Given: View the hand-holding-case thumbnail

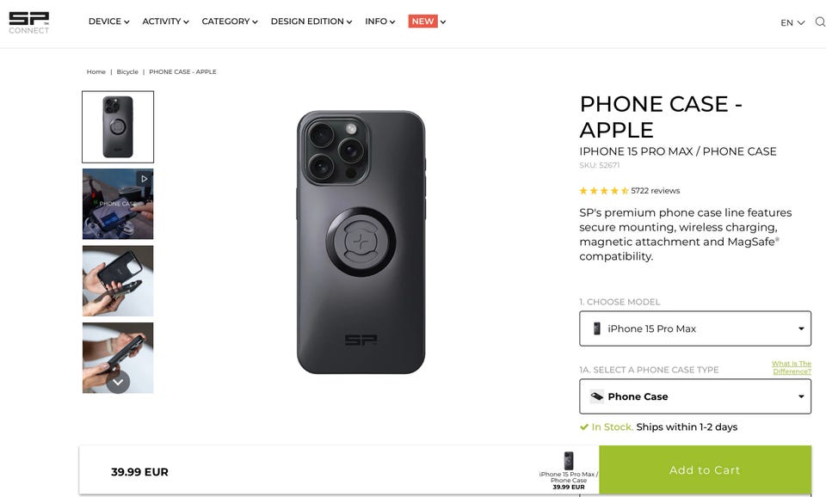Looking at the screenshot, I should coord(118,281).
